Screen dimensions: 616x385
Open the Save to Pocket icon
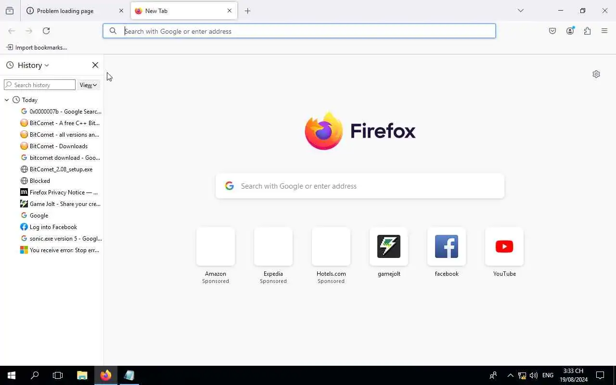click(552, 31)
